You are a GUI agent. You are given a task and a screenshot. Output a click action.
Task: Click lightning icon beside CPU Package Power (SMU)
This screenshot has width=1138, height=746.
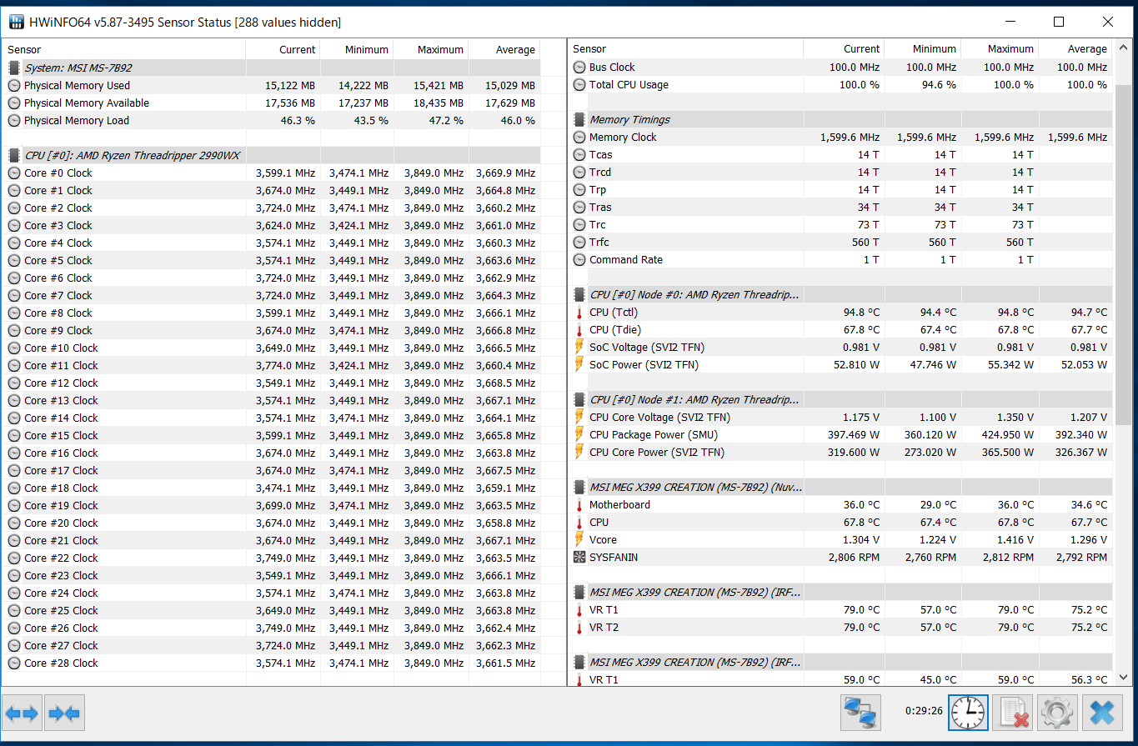click(579, 435)
